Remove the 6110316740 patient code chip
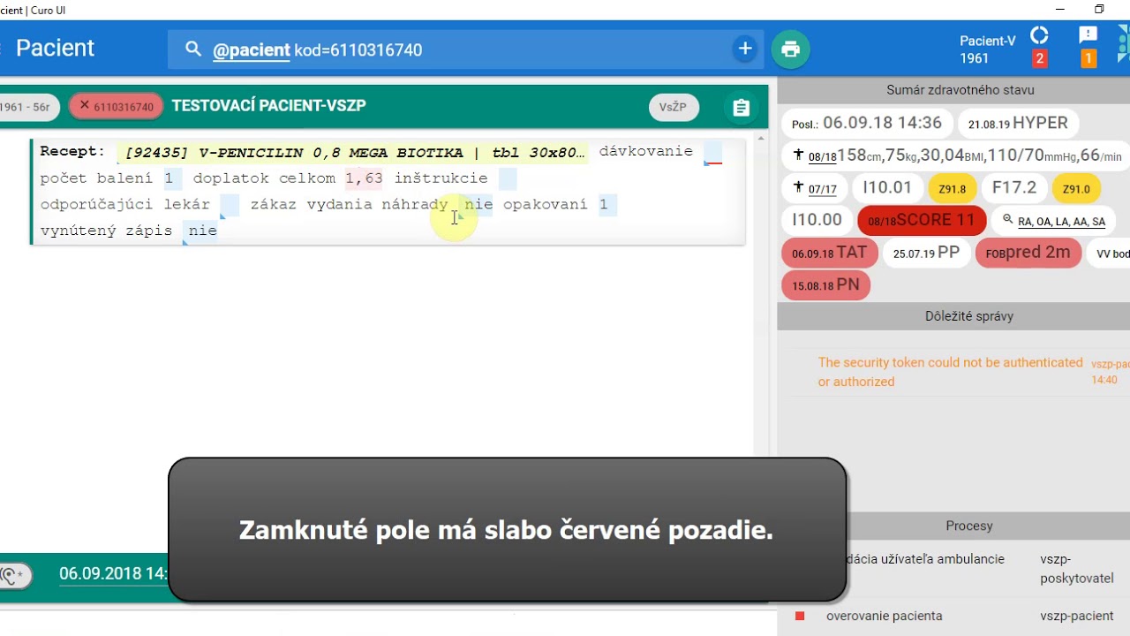Image resolution: width=1130 pixels, height=636 pixels. click(85, 106)
